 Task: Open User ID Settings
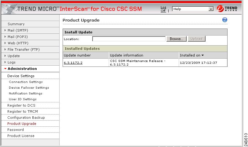(x=23, y=99)
